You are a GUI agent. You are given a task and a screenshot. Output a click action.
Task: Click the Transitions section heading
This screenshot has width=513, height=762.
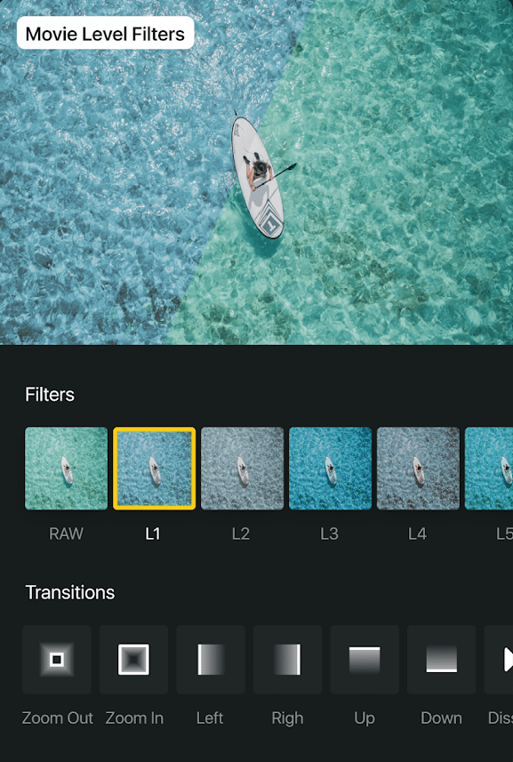click(x=70, y=592)
